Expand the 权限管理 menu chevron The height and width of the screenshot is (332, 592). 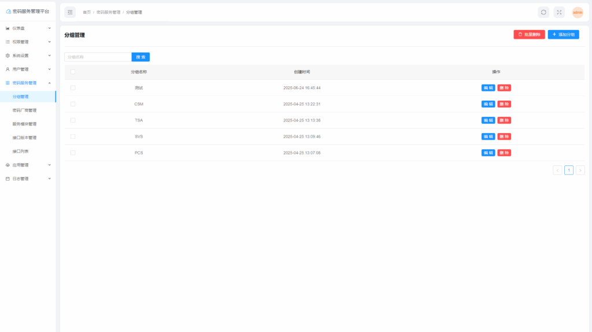click(49, 42)
